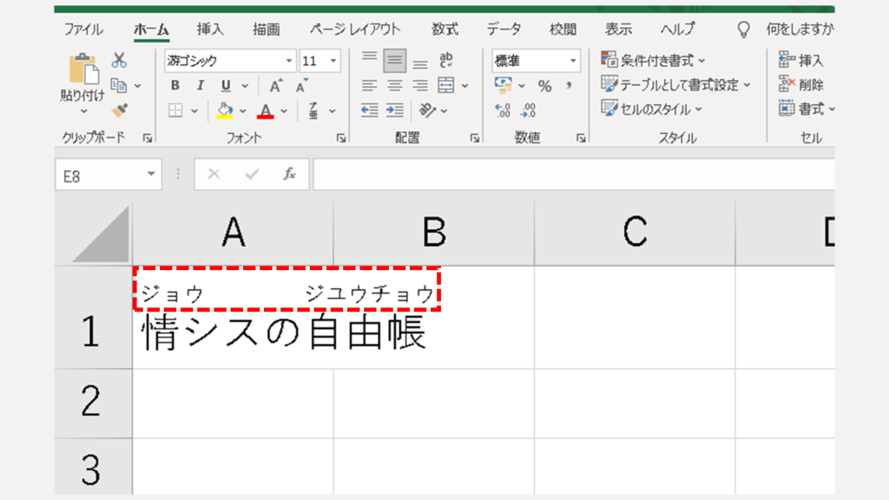The height and width of the screenshot is (500, 889).
Task: Open the number format dropdown 標準
Action: (573, 61)
